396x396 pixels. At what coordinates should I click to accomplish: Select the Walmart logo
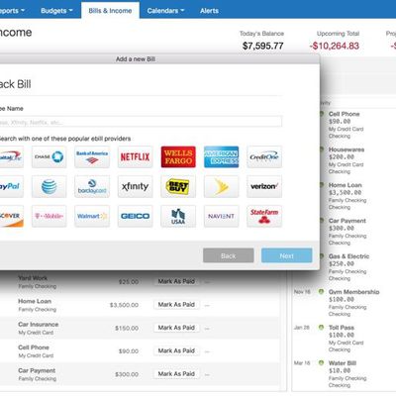92,216
